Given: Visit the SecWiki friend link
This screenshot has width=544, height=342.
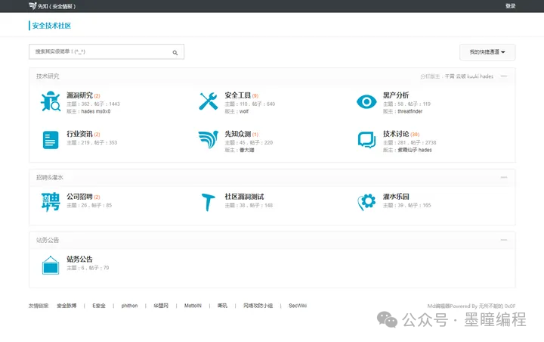Looking at the screenshot, I should pos(298,306).
